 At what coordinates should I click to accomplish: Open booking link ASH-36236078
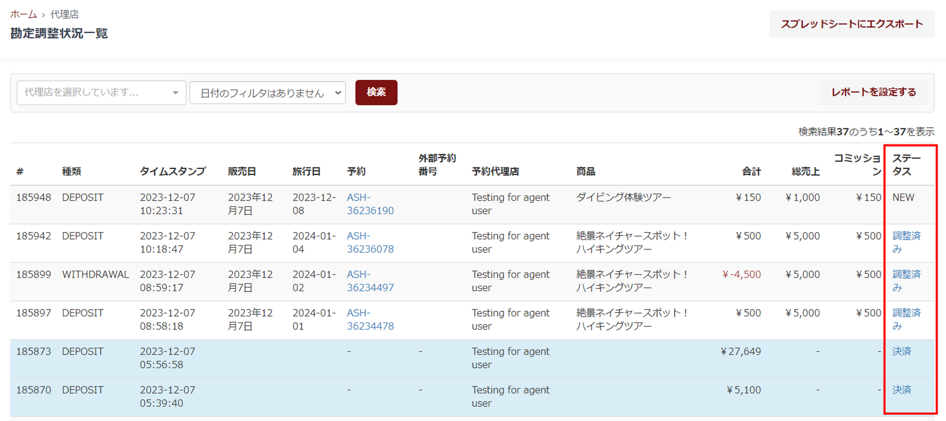click(x=370, y=243)
